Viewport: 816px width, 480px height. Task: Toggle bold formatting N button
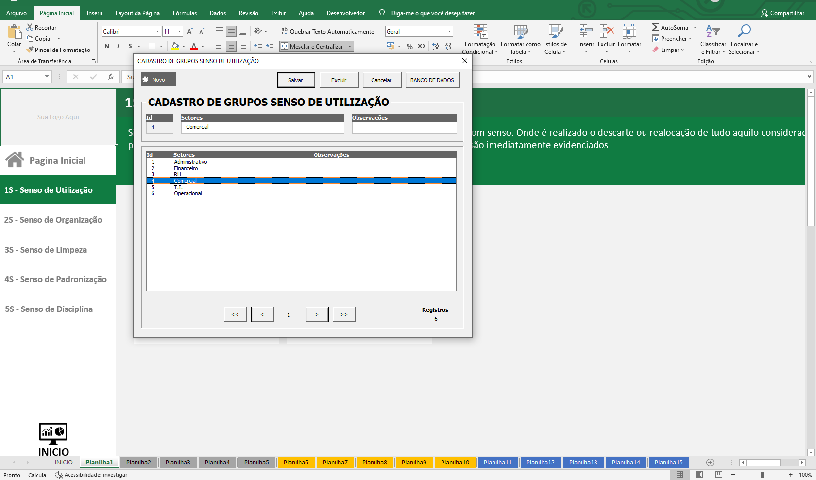107,46
